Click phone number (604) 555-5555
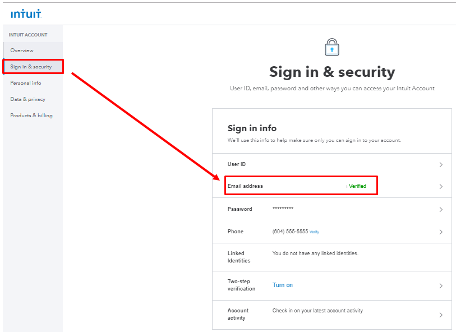This screenshot has width=456, height=332. (290, 232)
